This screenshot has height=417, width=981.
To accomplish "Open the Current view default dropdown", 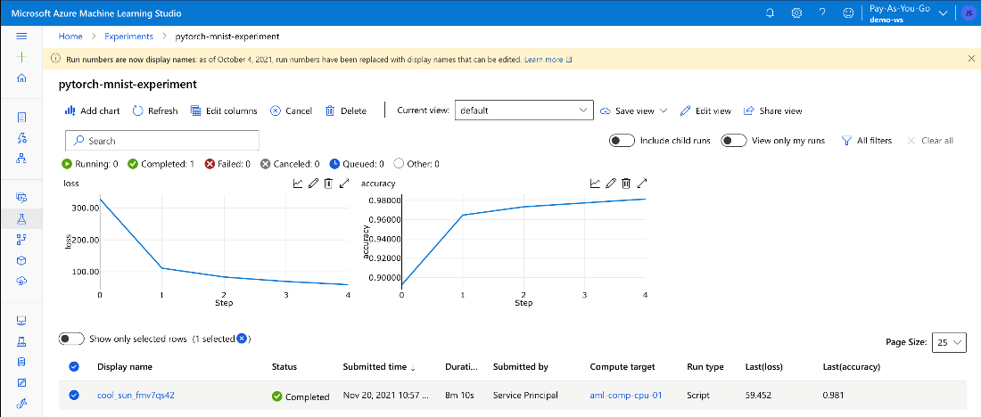I will pyautogui.click(x=523, y=110).
